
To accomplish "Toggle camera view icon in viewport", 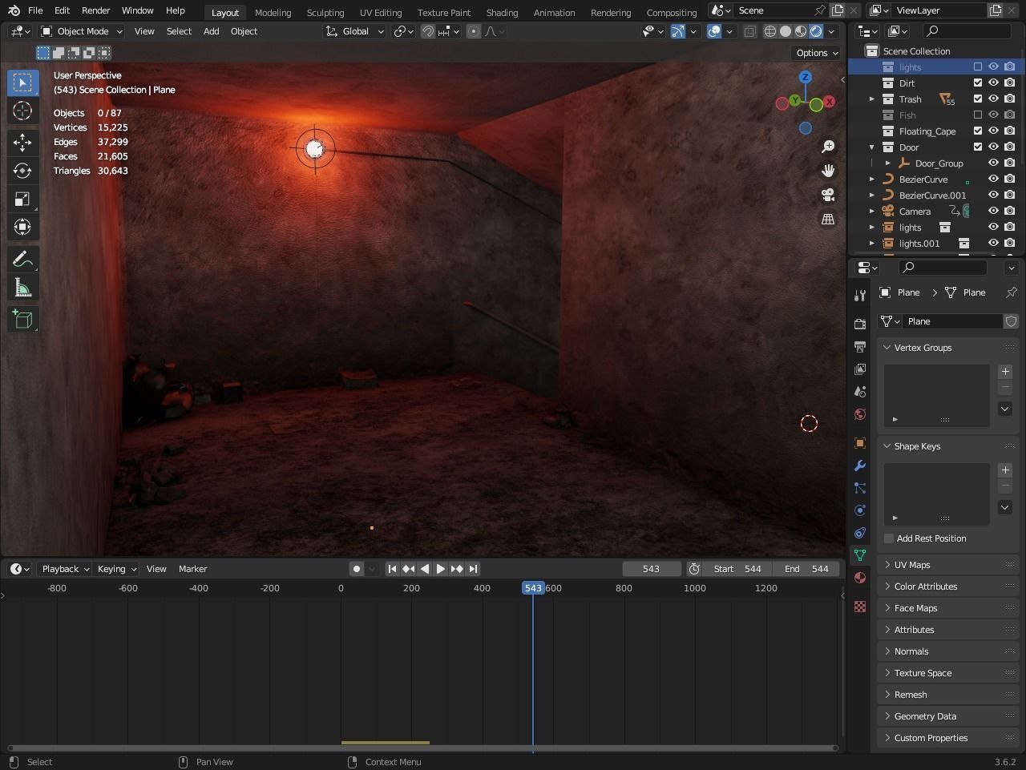I will [x=828, y=195].
